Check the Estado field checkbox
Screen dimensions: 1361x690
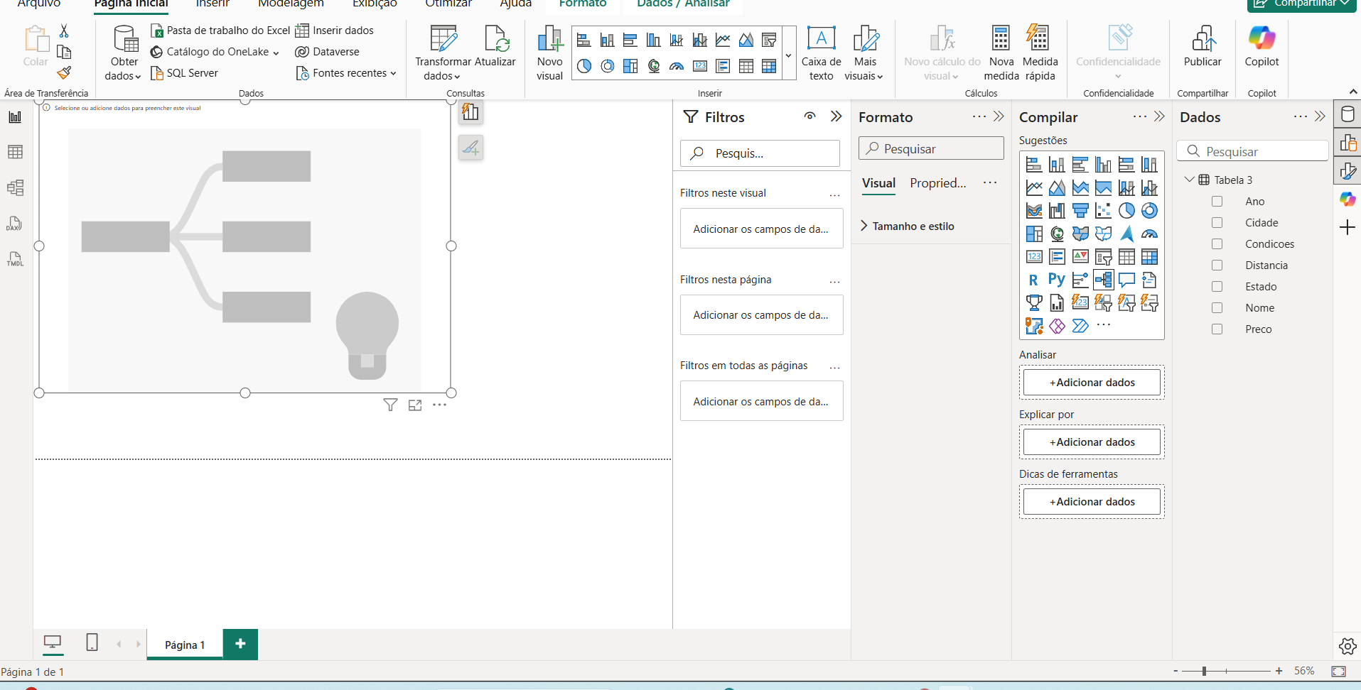[1217, 287]
